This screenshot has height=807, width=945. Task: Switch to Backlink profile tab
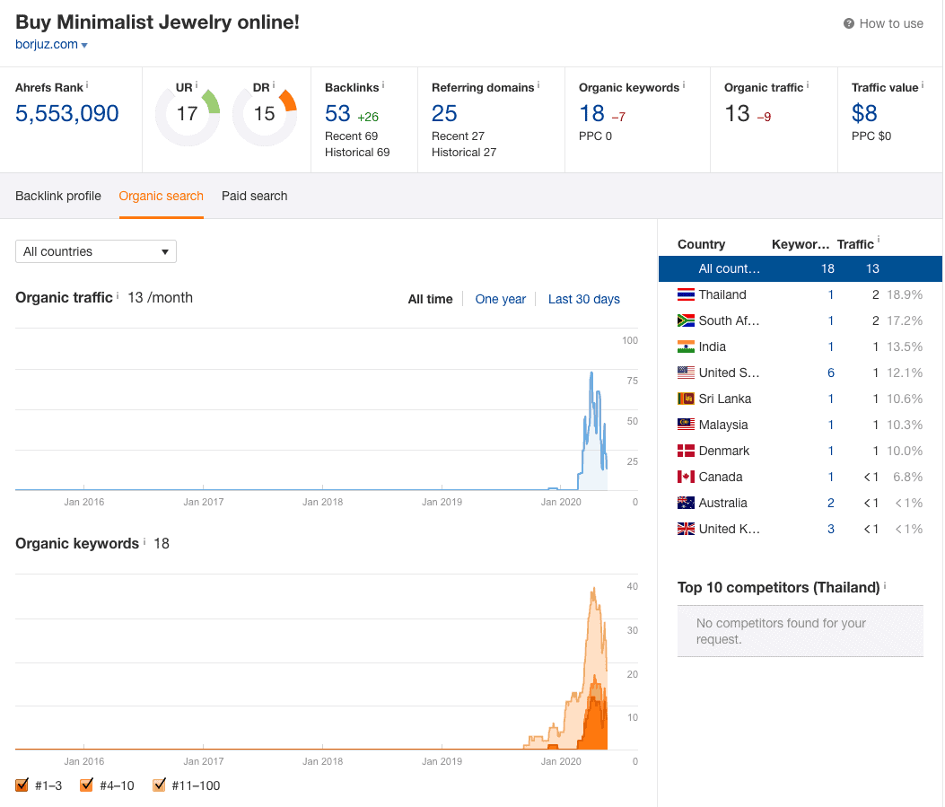pos(57,196)
